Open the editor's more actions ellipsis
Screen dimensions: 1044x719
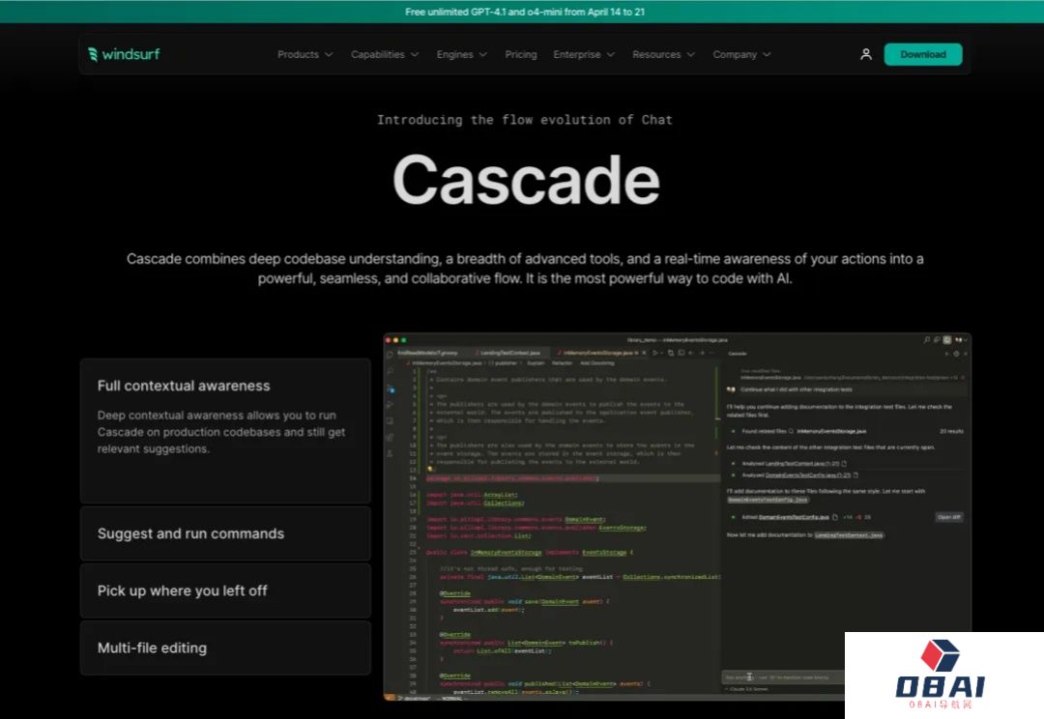coord(711,353)
